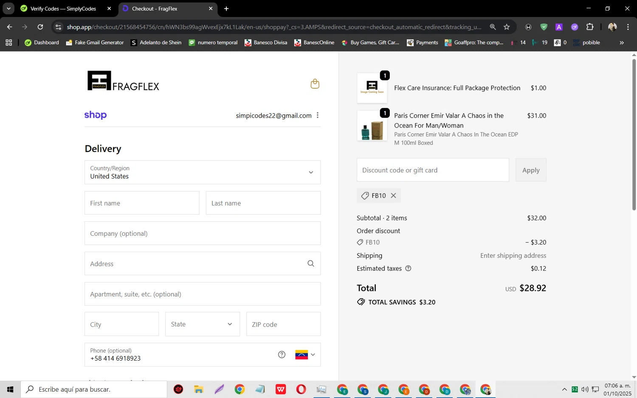Click the Shop pay logo
The image size is (637, 398).
pos(96,115)
